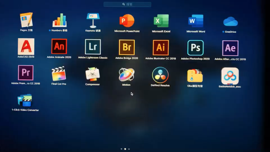Screen dimensions: 270x152
Task: Launch Adobe After Effects CC 2019
Action: [230, 48]
